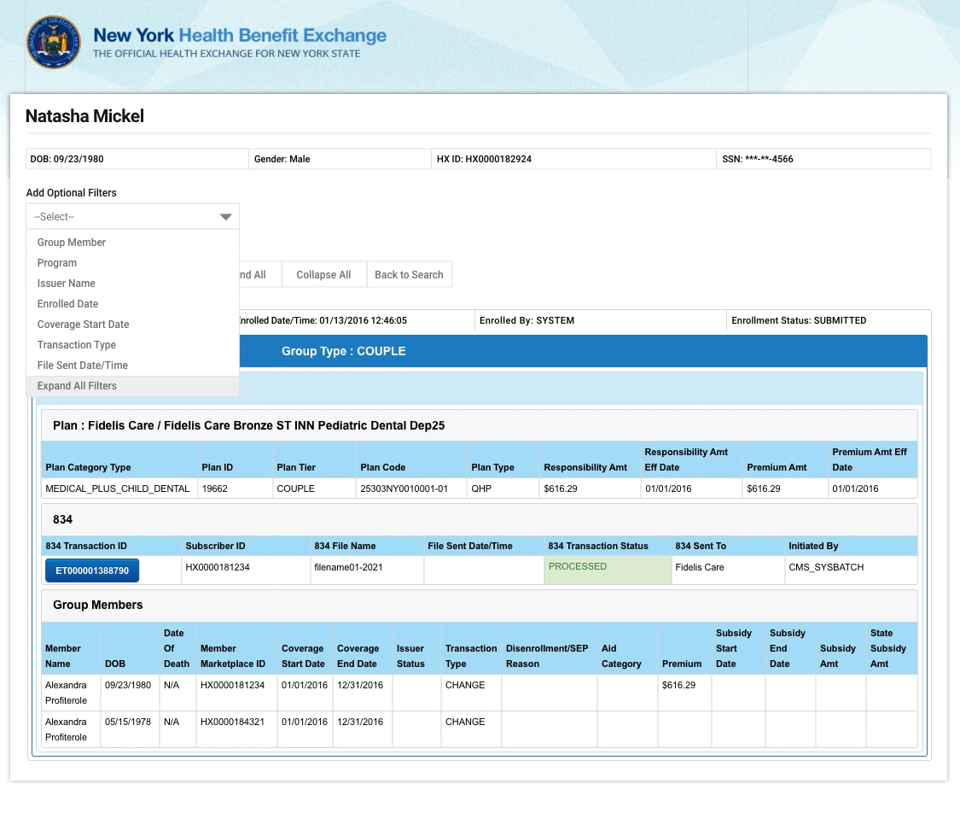
Task: Choose the "Transaction Type" filter option
Action: point(76,345)
